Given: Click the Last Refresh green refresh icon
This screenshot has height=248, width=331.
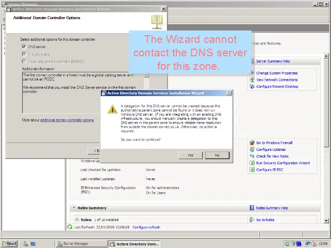Looking at the screenshot, I should click(70, 227).
